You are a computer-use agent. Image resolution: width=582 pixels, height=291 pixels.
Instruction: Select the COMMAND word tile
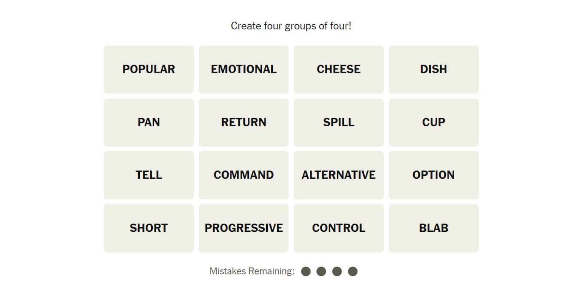pos(243,175)
